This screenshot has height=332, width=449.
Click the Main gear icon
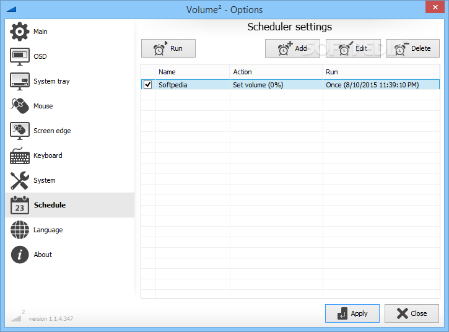point(19,32)
